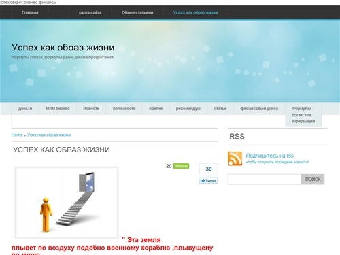Open Формулы богатства. Афирмации category
Screen dimensions: 340x255
(303, 115)
